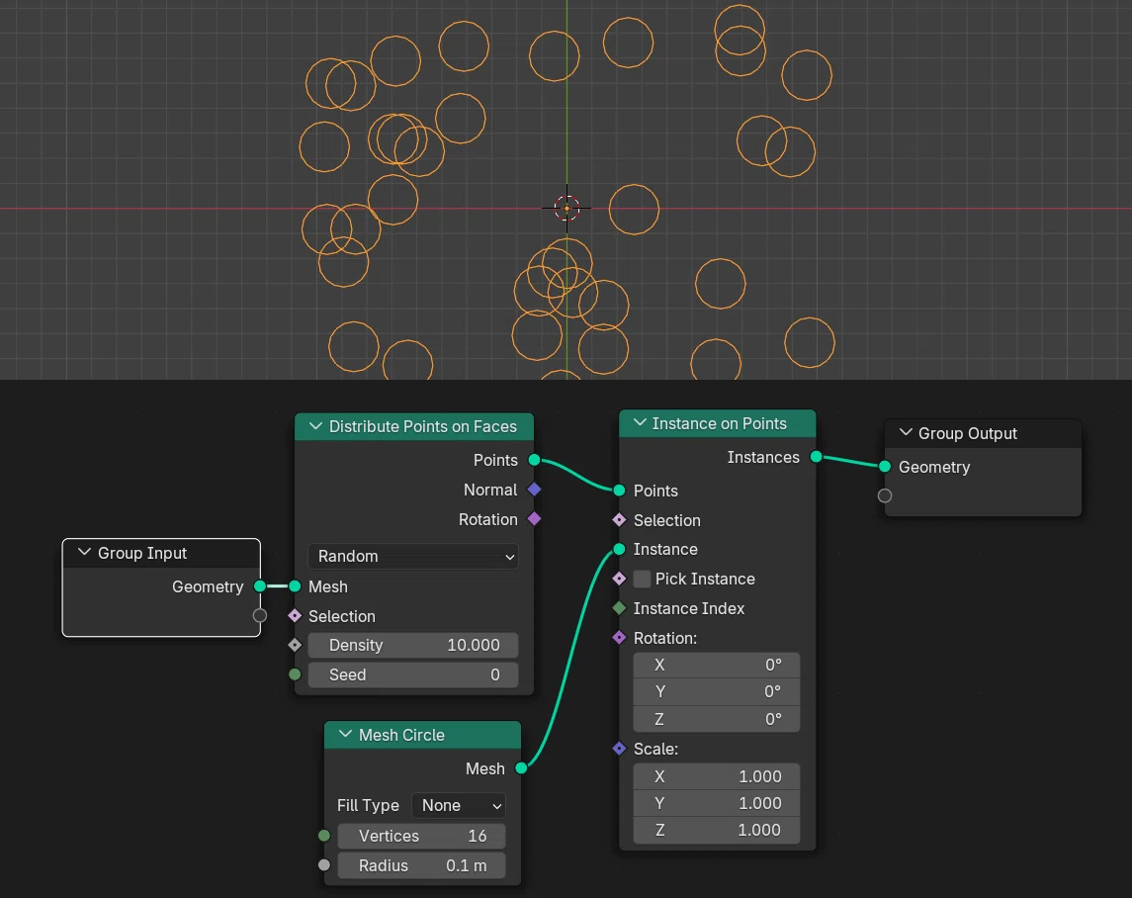Click the Rotation X 0° field
1132x898 pixels.
(x=716, y=665)
